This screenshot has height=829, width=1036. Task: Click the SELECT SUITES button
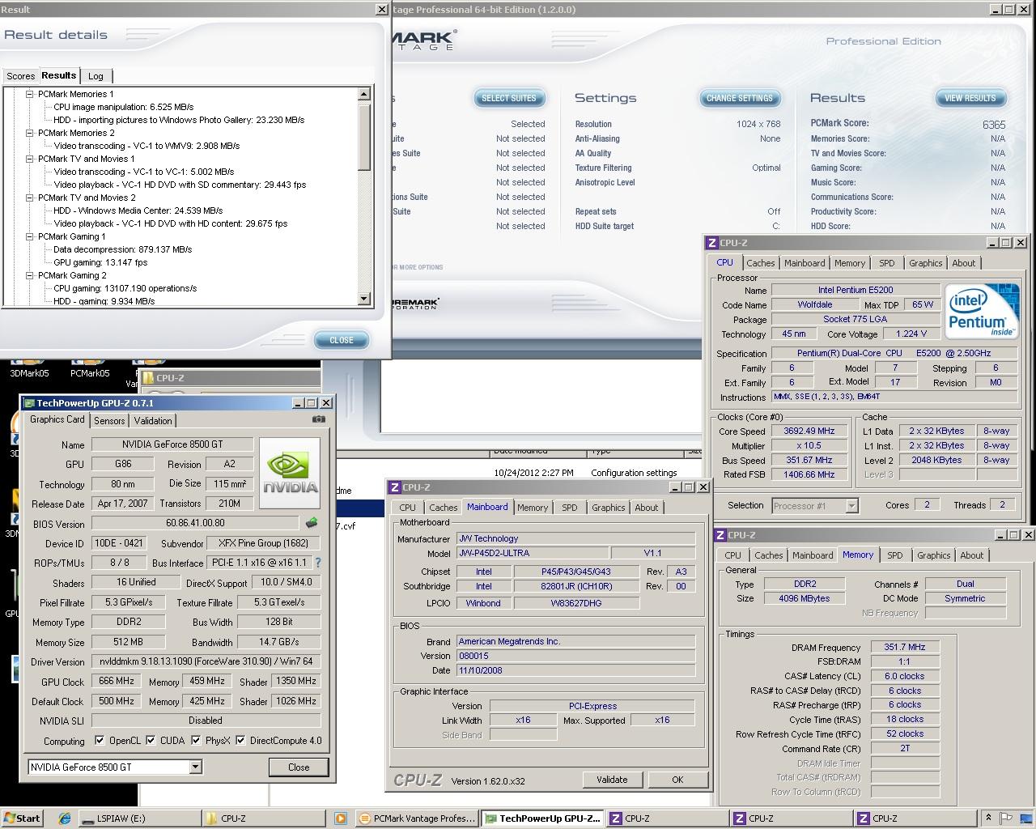(509, 99)
